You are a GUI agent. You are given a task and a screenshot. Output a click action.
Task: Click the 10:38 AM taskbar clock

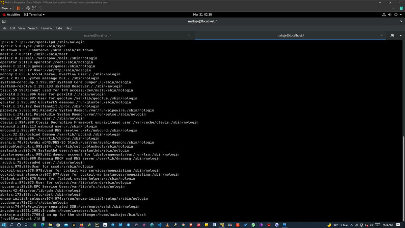point(387,225)
